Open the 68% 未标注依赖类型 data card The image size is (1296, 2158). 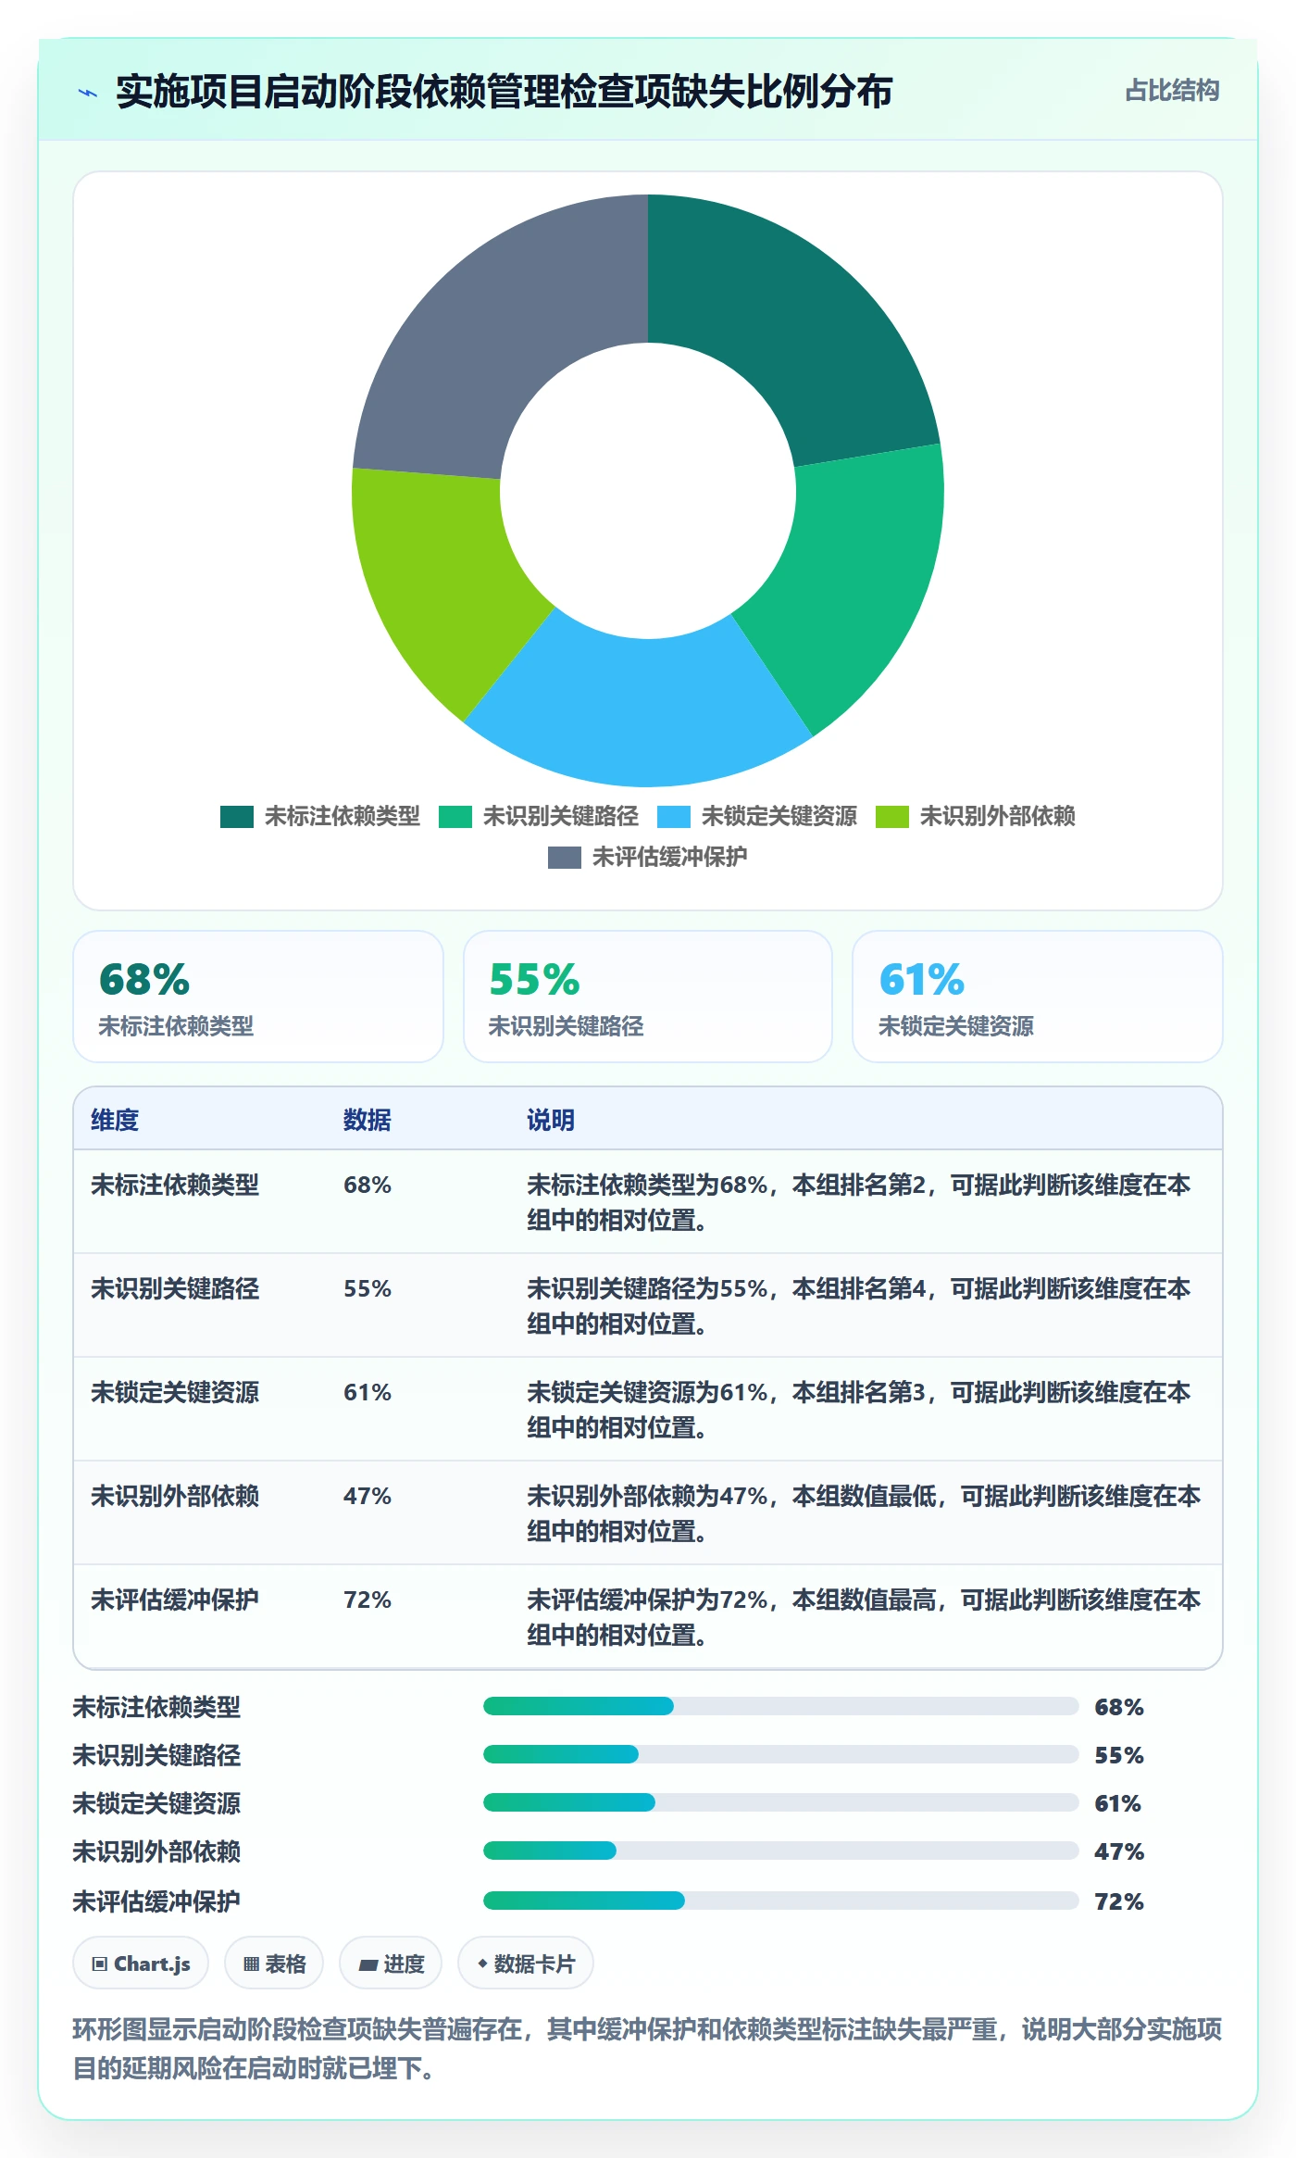(258, 997)
